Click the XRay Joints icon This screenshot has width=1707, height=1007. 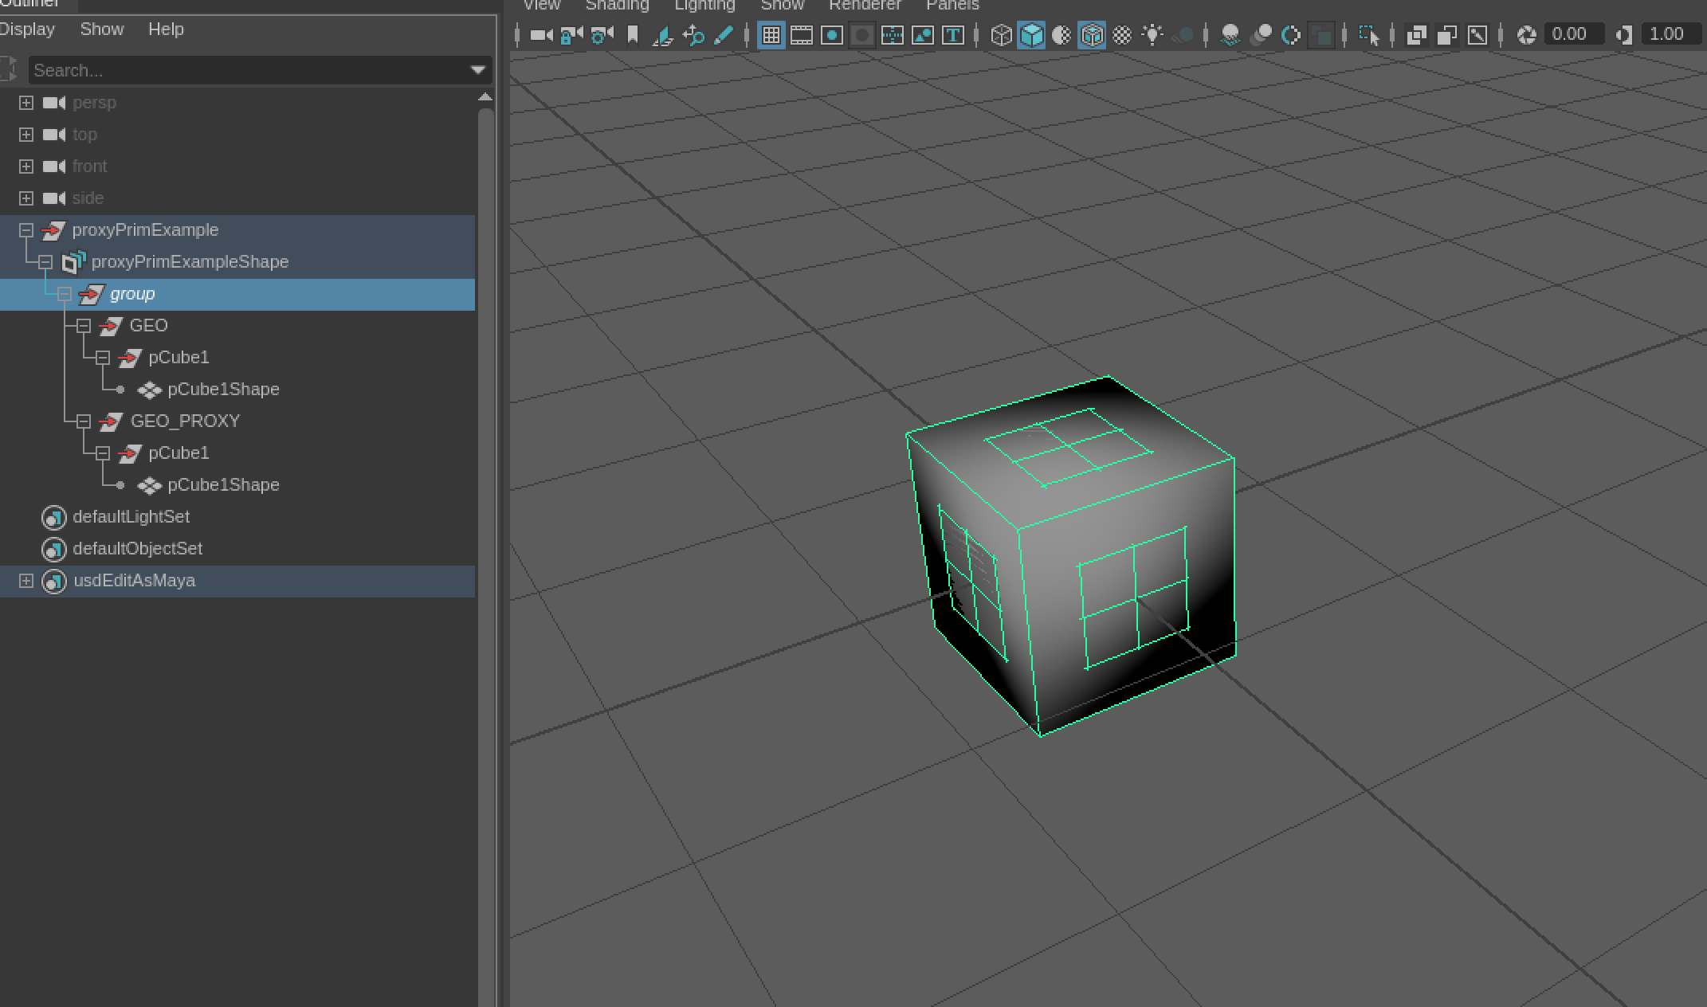[x=1477, y=35]
